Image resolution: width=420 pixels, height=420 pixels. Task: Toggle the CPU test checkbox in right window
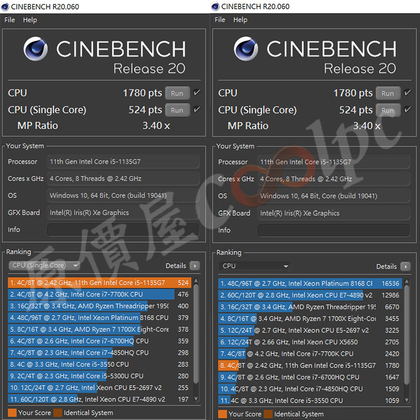pyautogui.click(x=407, y=93)
